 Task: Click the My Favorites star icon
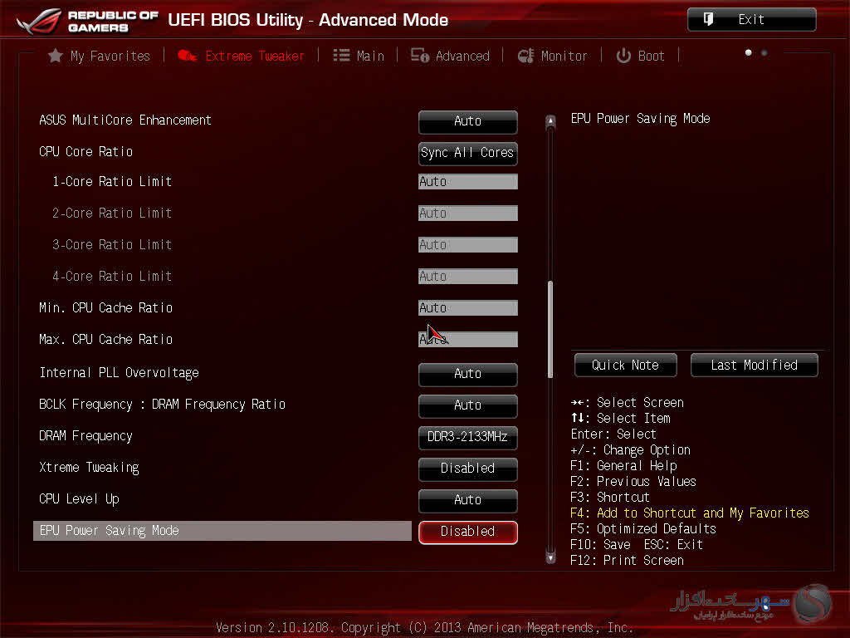tap(56, 56)
